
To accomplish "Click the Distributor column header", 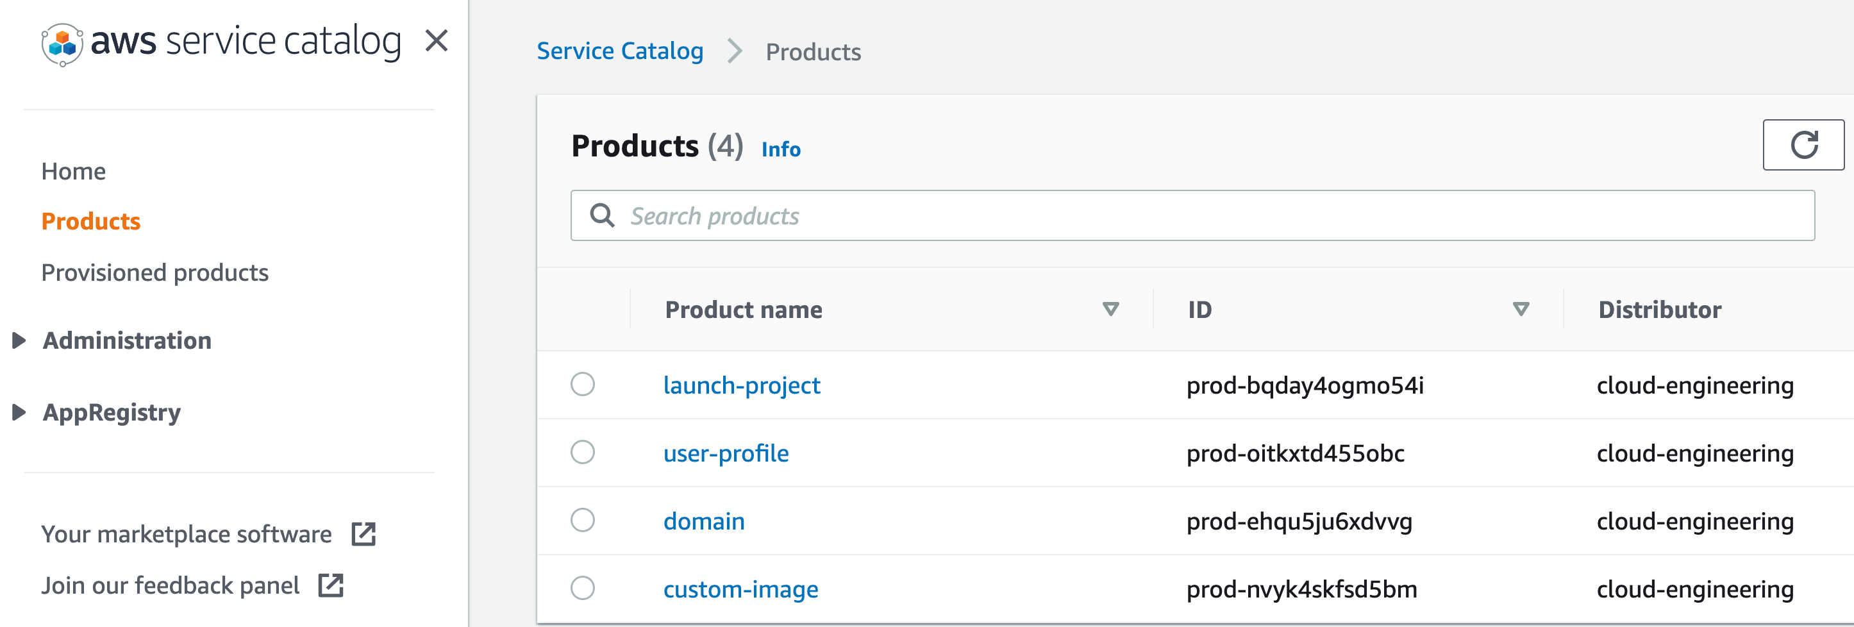I will [x=1659, y=310].
